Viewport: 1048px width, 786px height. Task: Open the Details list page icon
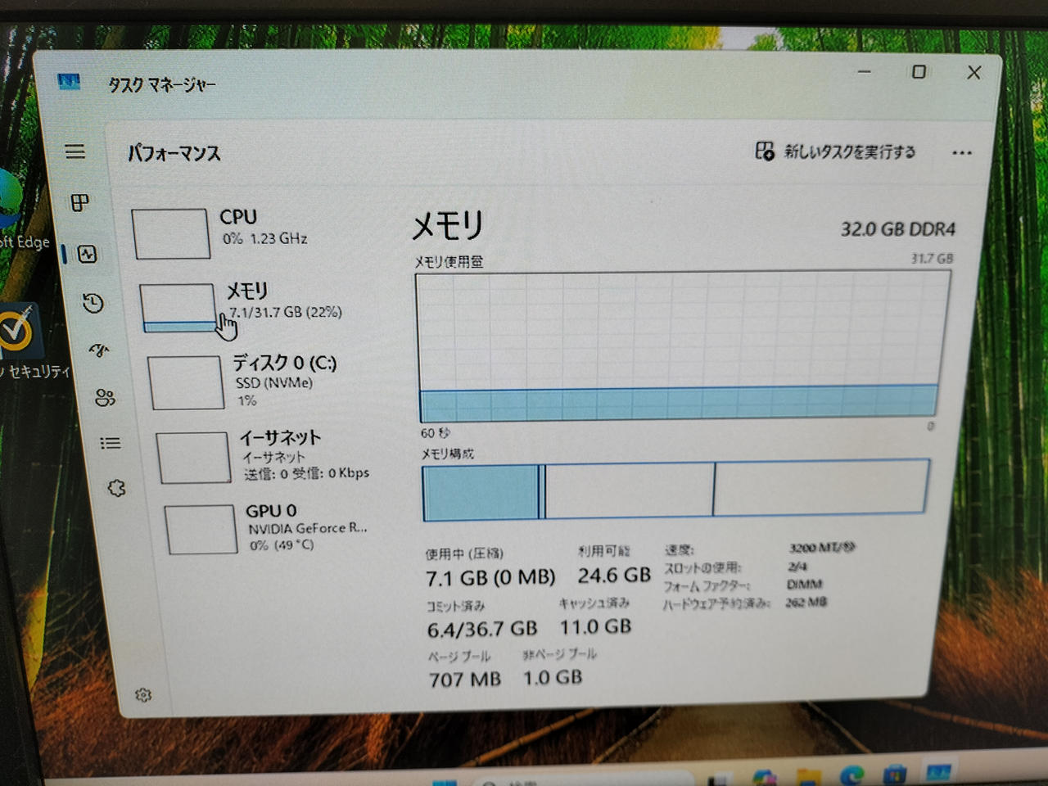[110, 443]
